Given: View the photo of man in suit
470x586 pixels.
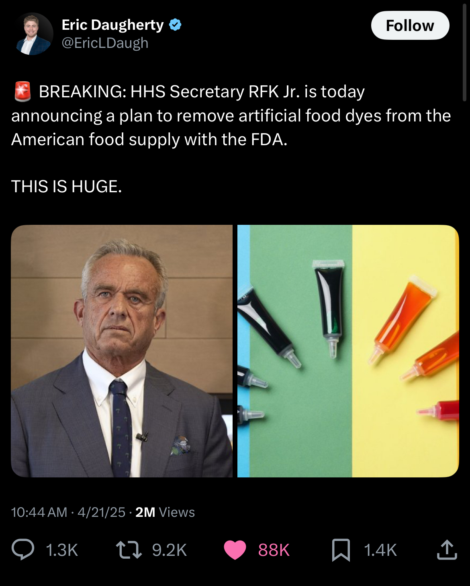Looking at the screenshot, I should click(122, 351).
